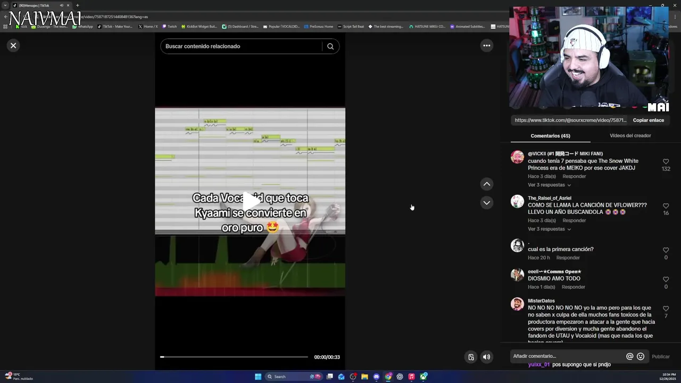Screen dimensions: 681x383
Task: Click Copiar enlace button
Action: pos(648,120)
